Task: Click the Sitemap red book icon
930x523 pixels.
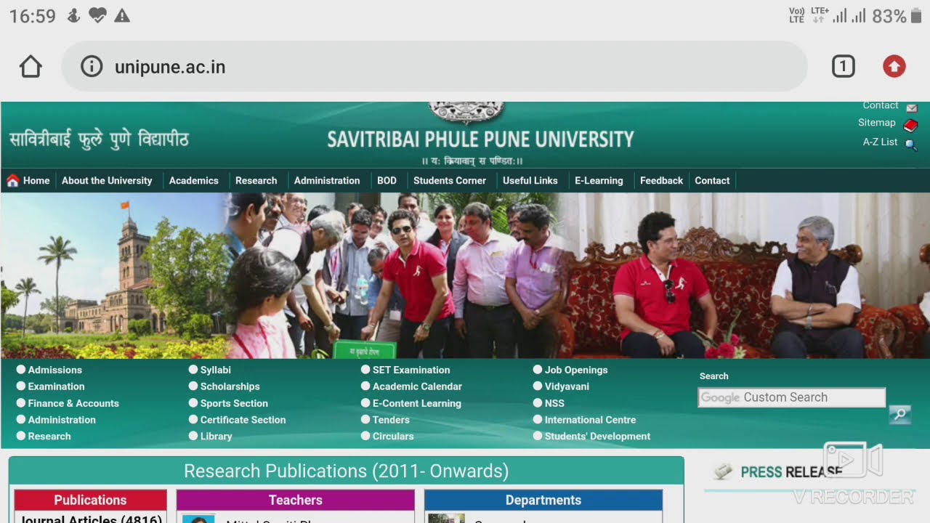Action: 910,125
